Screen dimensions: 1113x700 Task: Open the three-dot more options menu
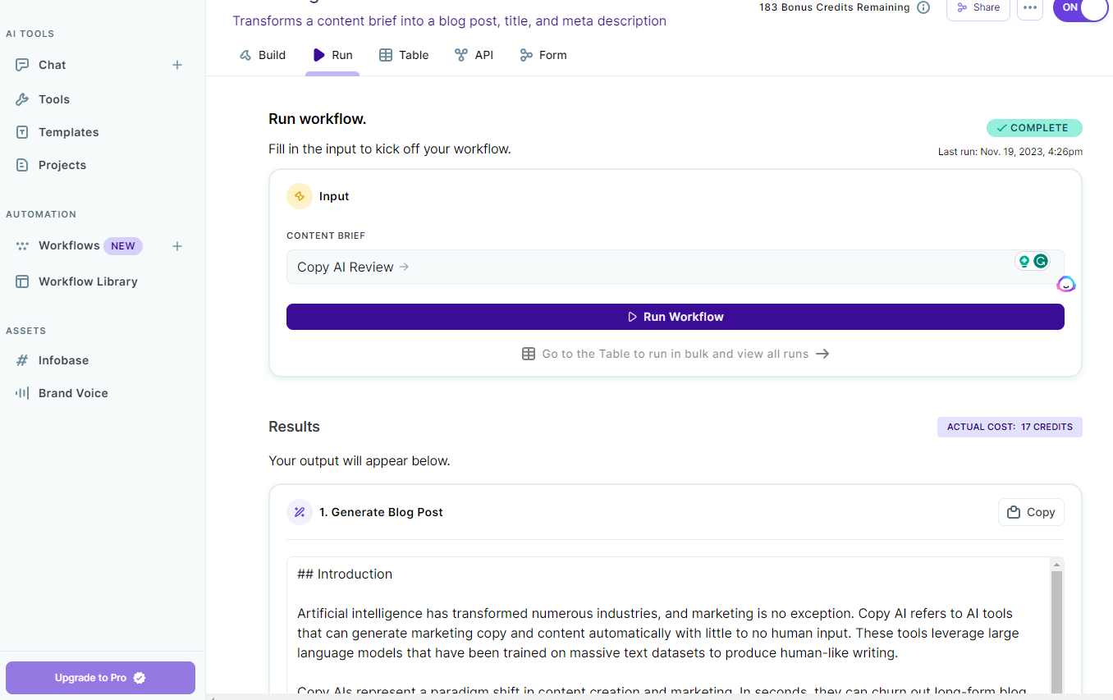coord(1030,7)
